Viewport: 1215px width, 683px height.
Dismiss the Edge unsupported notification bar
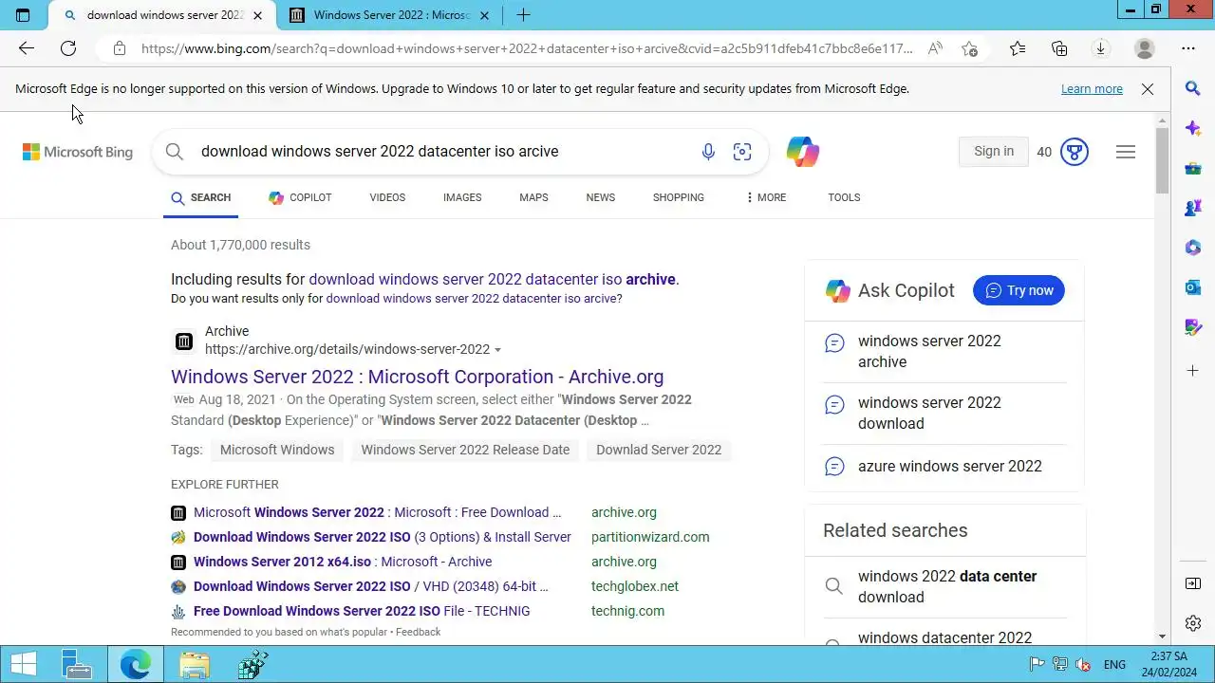click(x=1148, y=89)
